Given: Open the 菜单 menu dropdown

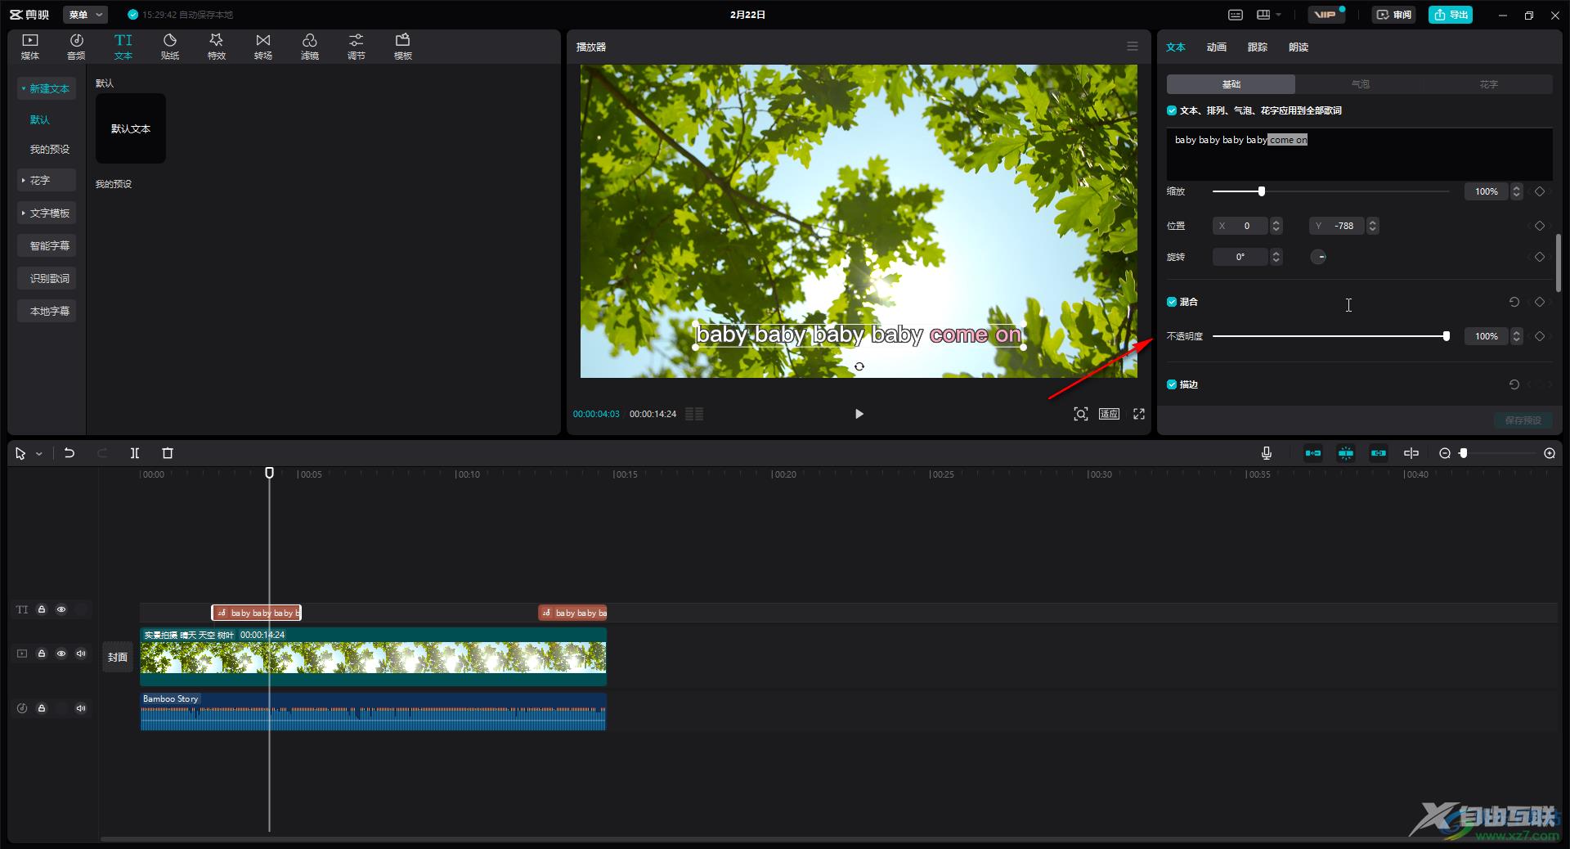Looking at the screenshot, I should point(86,15).
